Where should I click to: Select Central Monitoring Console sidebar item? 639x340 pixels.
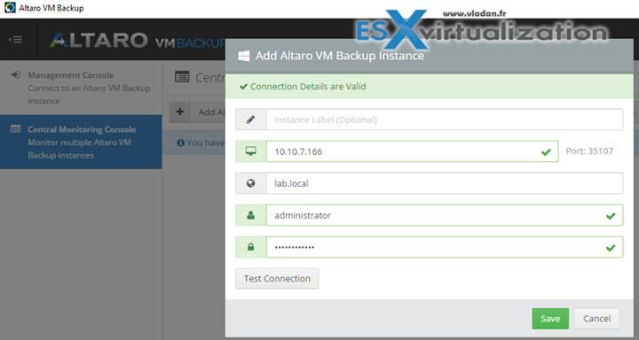pos(81,142)
